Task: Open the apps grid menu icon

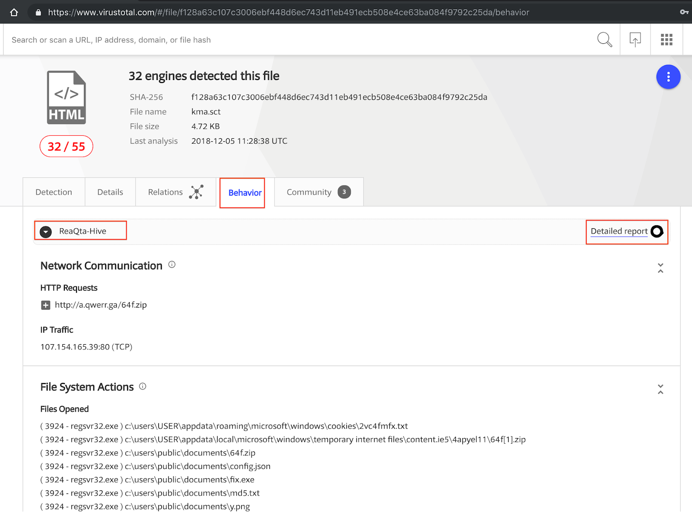Action: click(x=666, y=40)
